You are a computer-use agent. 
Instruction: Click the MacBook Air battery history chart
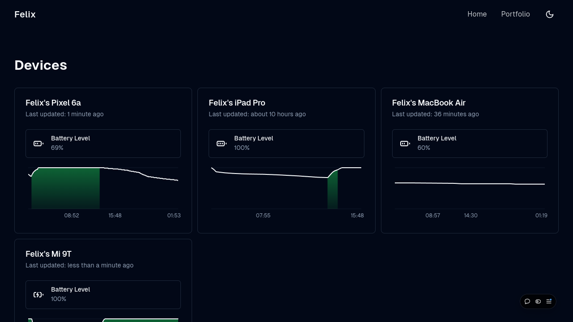470,188
